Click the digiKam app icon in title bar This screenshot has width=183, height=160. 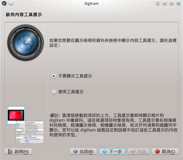point(4,3)
